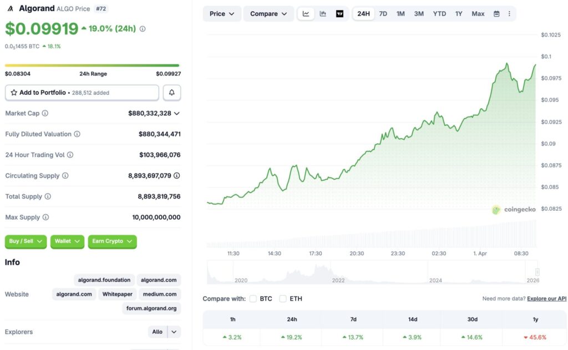Screen dimensions: 568x350
Task: Open chart options three-dot menu
Action: click(x=509, y=14)
